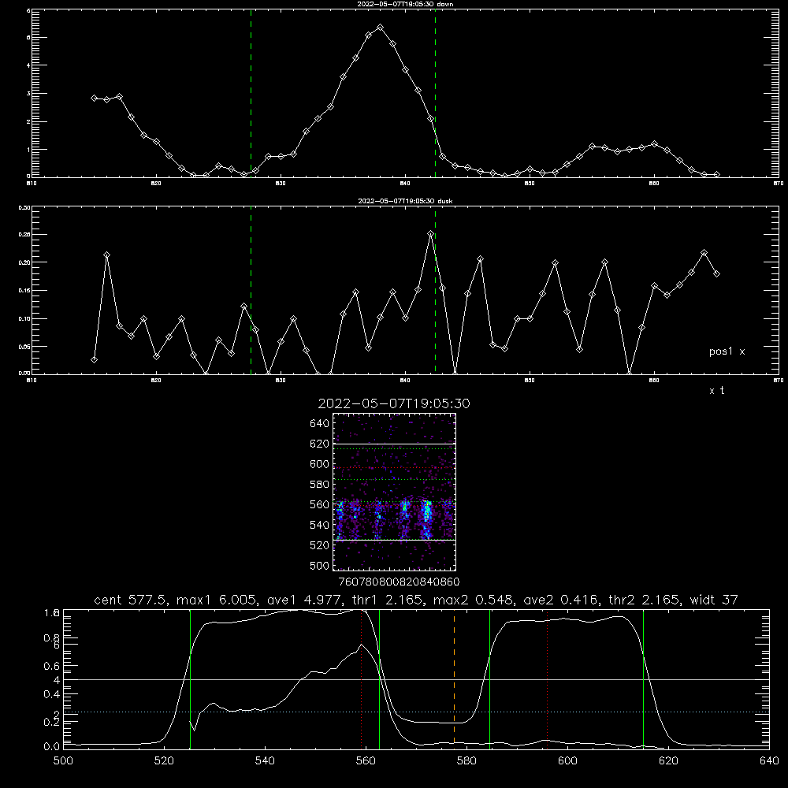The height and width of the screenshot is (788, 788).
Task: Click the dusk plot y-axis label '0.20'
Action: (x=24, y=262)
